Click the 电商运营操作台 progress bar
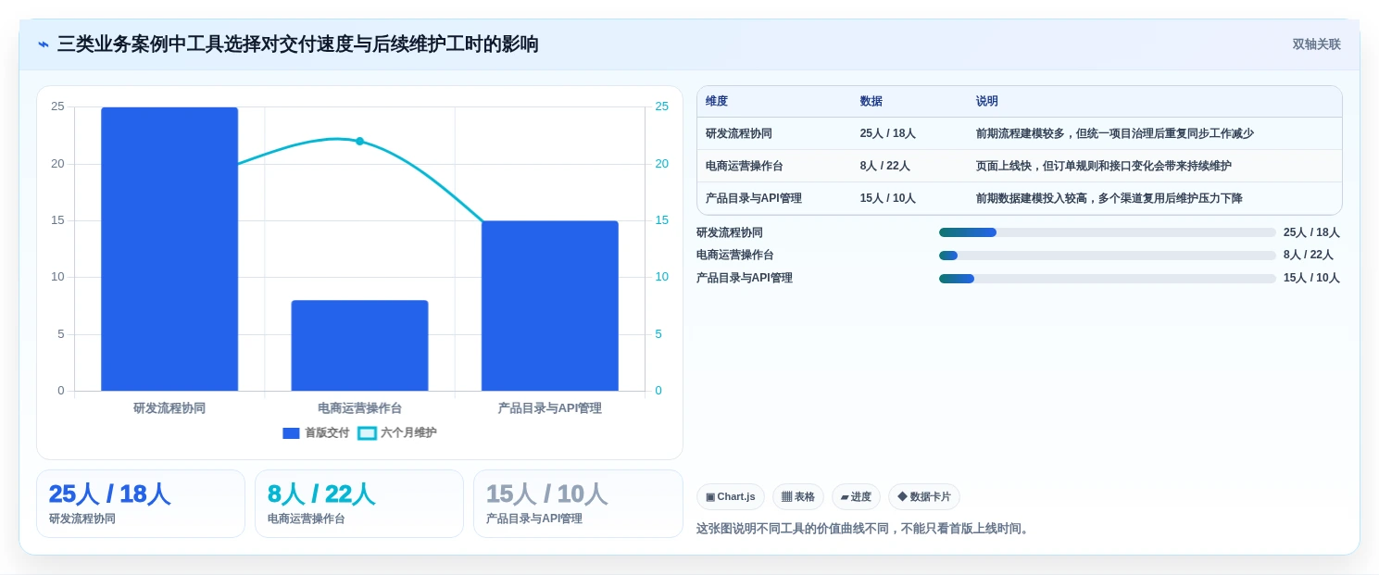 [x=1108, y=256]
